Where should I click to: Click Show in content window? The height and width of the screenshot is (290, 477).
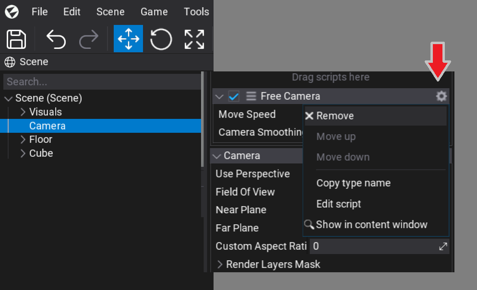371,224
